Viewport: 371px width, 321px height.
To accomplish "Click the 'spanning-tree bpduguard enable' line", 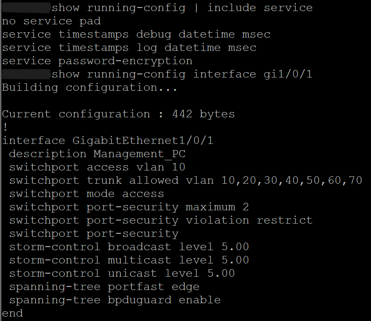I will click(115, 300).
